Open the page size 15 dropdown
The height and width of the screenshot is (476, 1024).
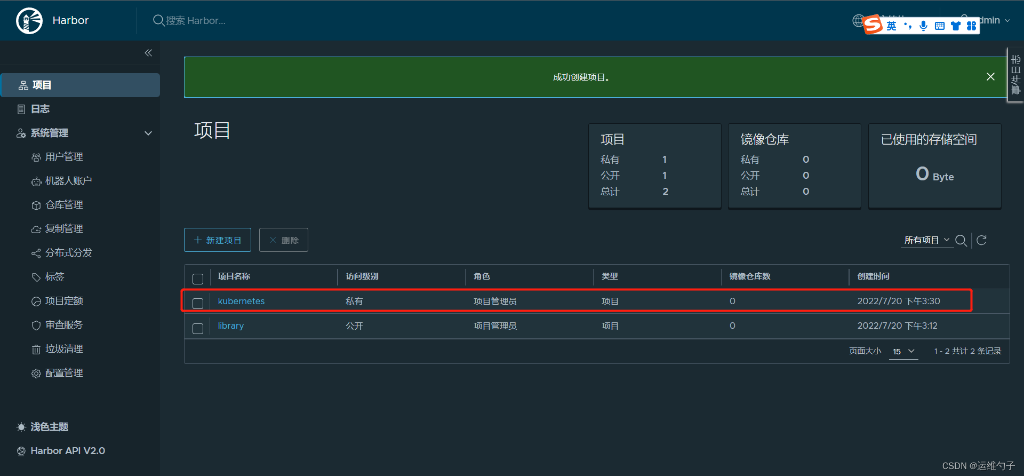click(903, 352)
